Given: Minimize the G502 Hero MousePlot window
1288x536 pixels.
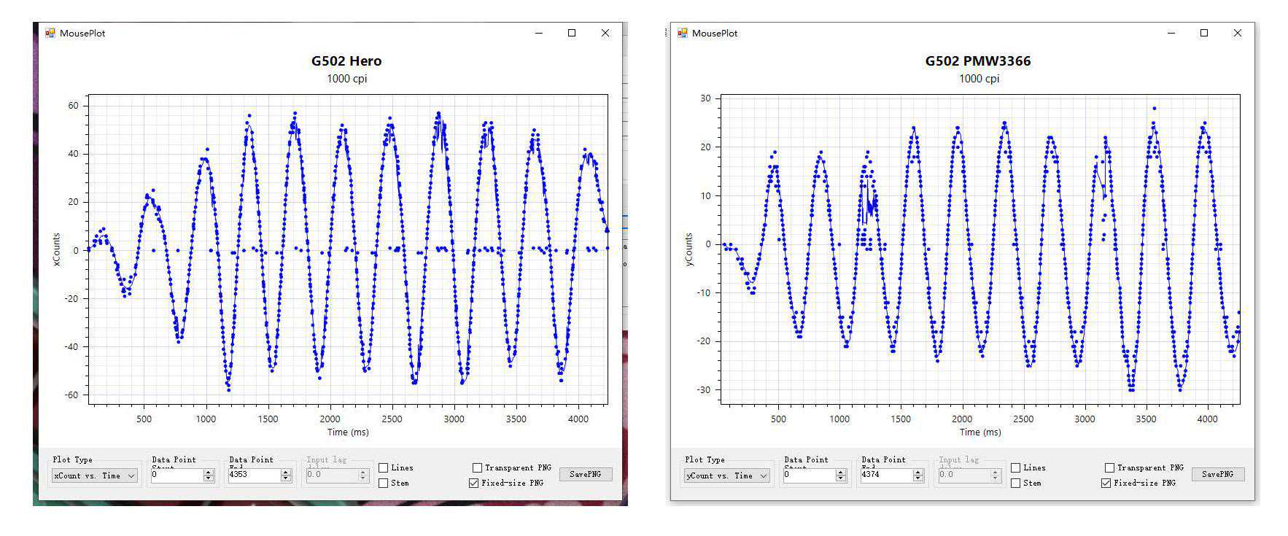Looking at the screenshot, I should pos(539,34).
